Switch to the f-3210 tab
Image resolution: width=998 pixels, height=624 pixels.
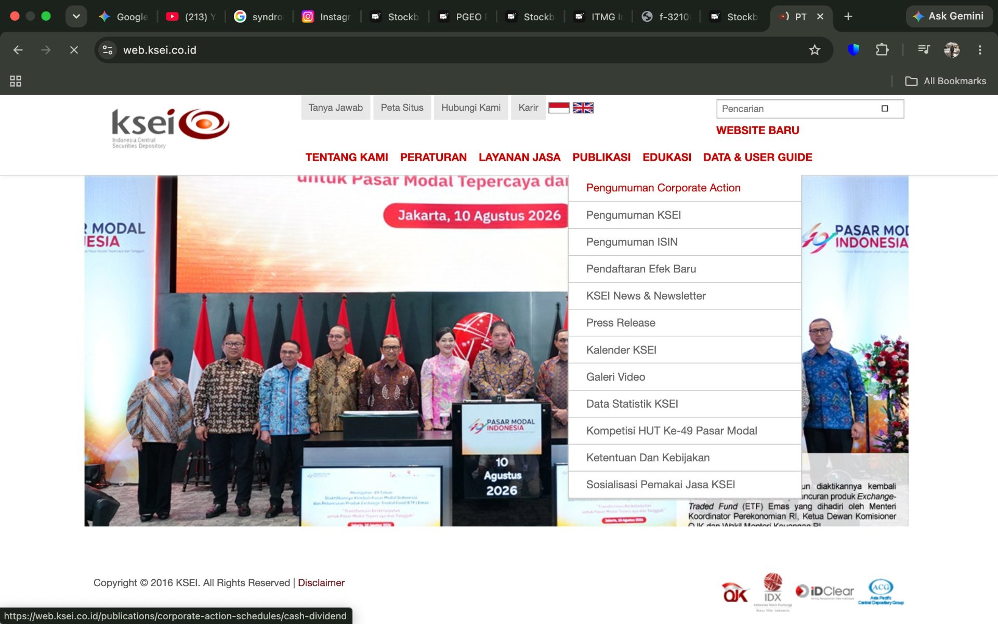(666, 17)
